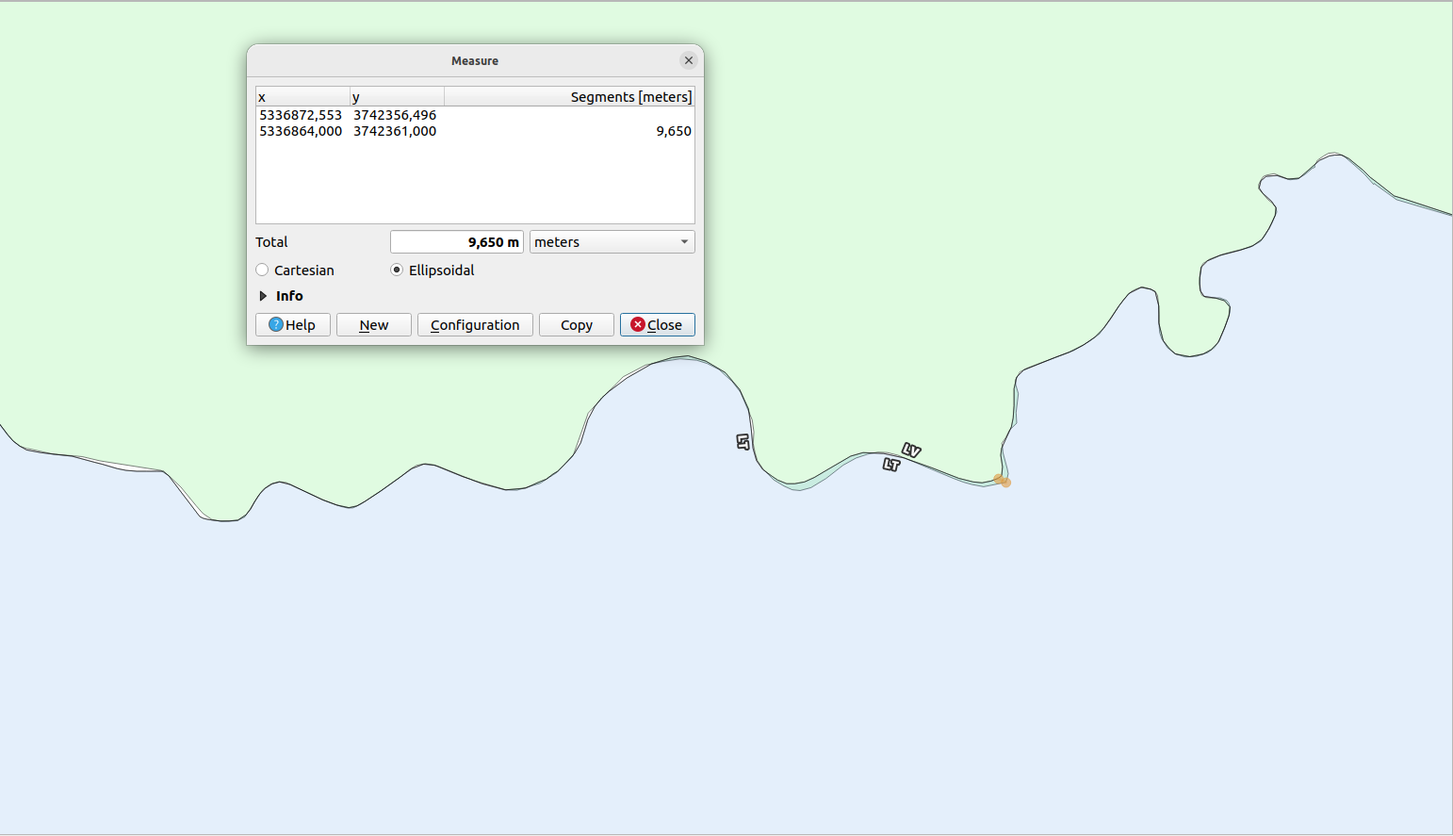Click the red Close button
Viewport: 1453px width, 836px height.
658,325
